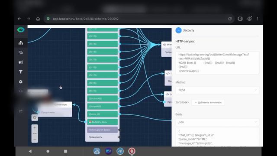Click connector dot of Любая другая фраза

[119, 130]
